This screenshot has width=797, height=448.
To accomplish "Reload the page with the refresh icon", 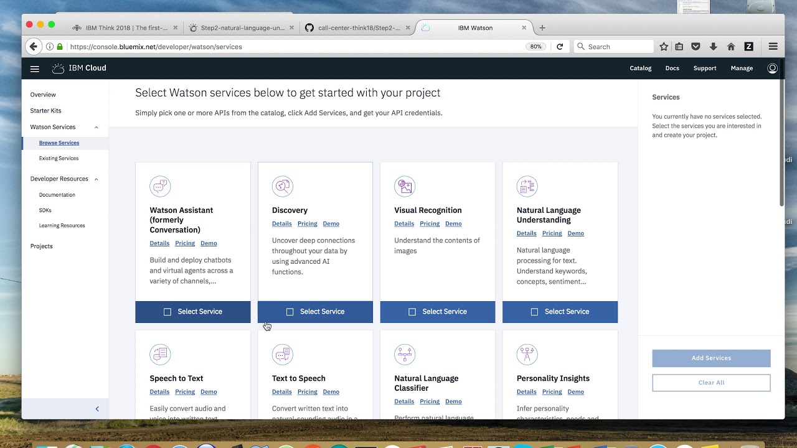I will [560, 47].
